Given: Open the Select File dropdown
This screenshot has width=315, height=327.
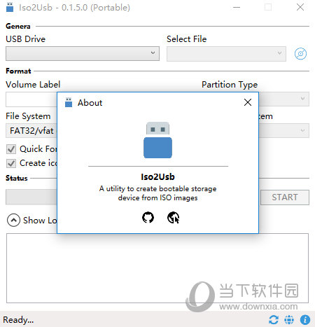Looking at the screenshot, I should tap(226, 54).
